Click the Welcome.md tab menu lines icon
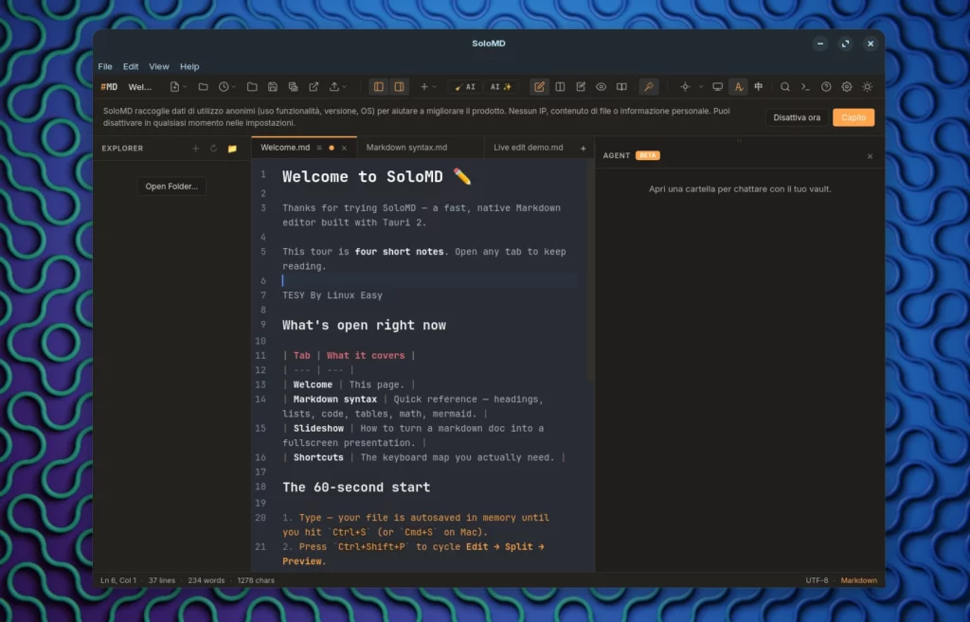This screenshot has width=970, height=622. pyautogui.click(x=319, y=149)
